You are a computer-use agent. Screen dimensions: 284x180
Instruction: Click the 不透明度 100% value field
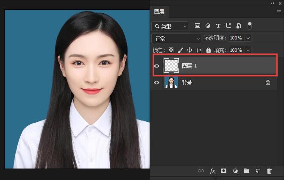237,38
